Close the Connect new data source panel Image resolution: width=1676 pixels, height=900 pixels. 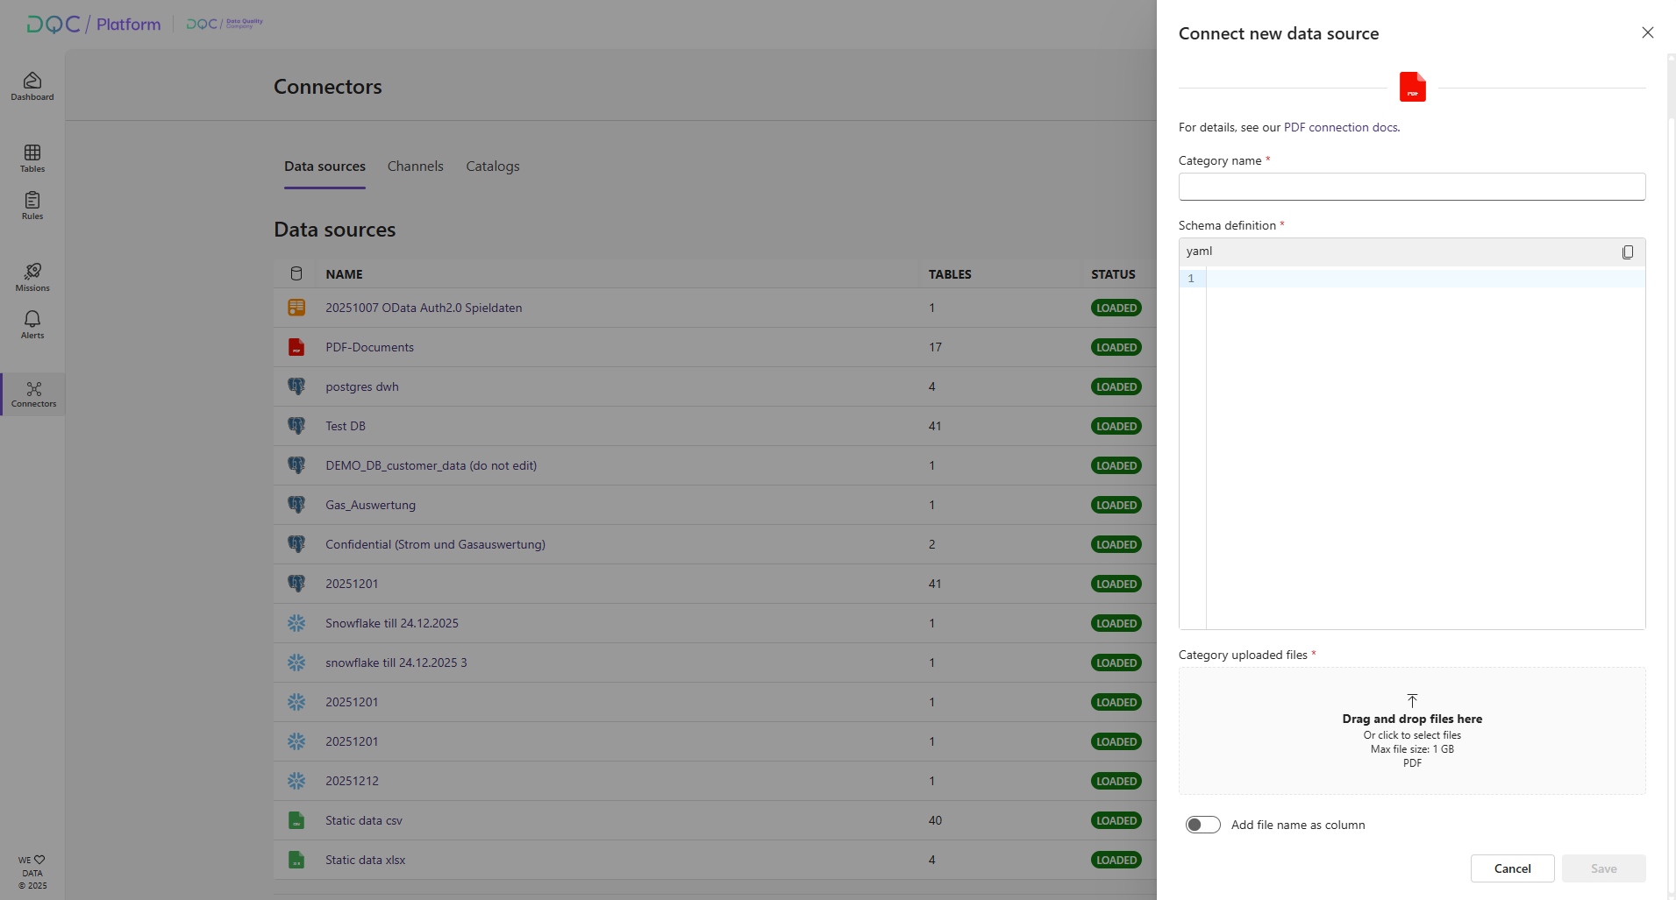pyautogui.click(x=1647, y=33)
